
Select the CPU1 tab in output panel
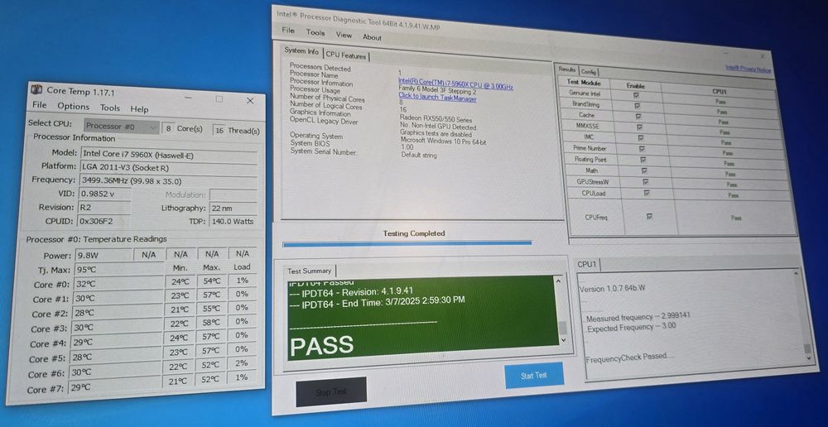click(587, 264)
